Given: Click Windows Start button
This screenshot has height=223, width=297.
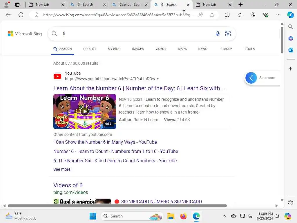Looking at the screenshot, I should [x=93, y=216].
